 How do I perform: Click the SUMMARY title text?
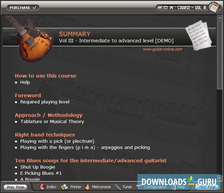[x=75, y=34]
